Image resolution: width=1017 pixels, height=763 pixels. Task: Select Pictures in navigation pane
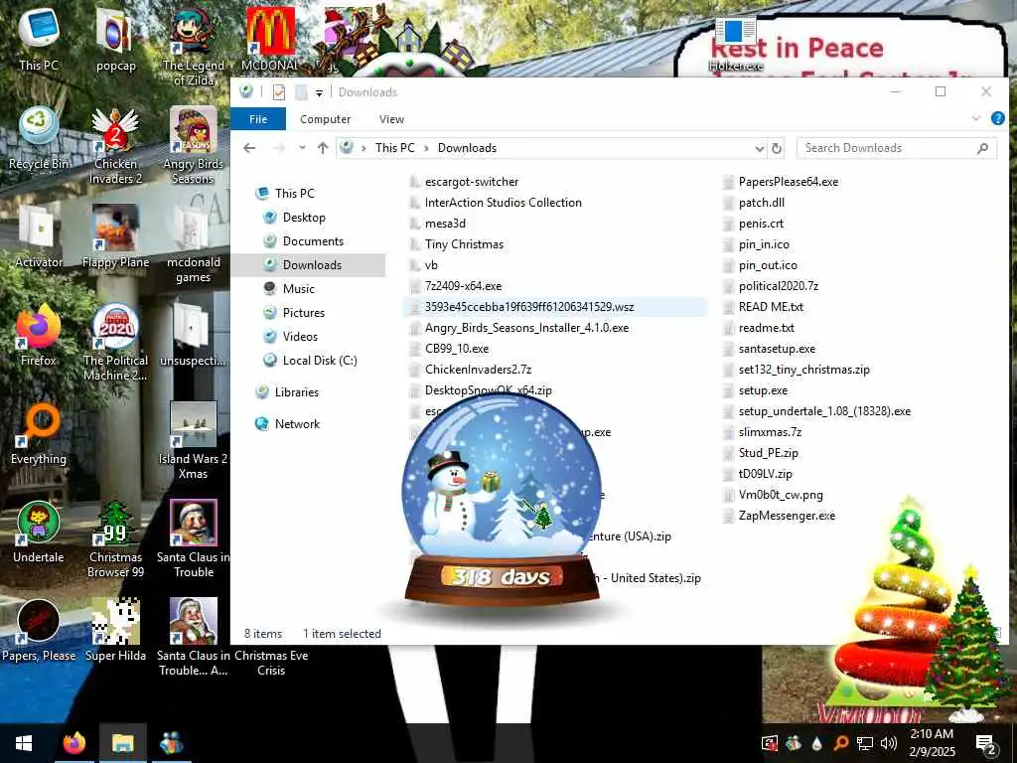tap(304, 313)
